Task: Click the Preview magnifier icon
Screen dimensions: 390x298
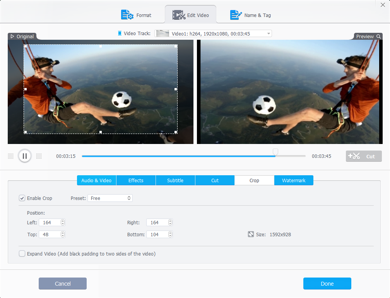Action: [x=378, y=36]
